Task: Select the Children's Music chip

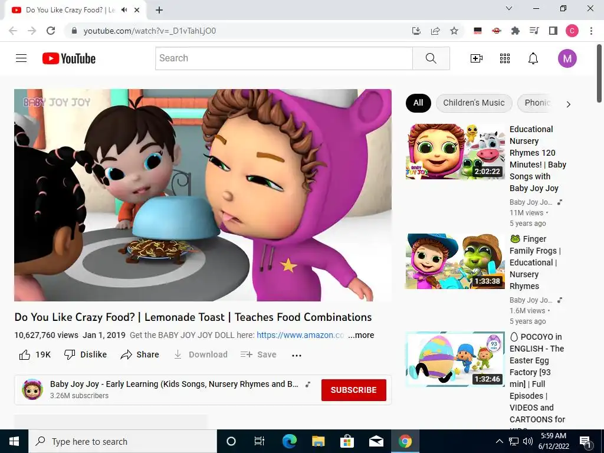Action: click(x=474, y=103)
